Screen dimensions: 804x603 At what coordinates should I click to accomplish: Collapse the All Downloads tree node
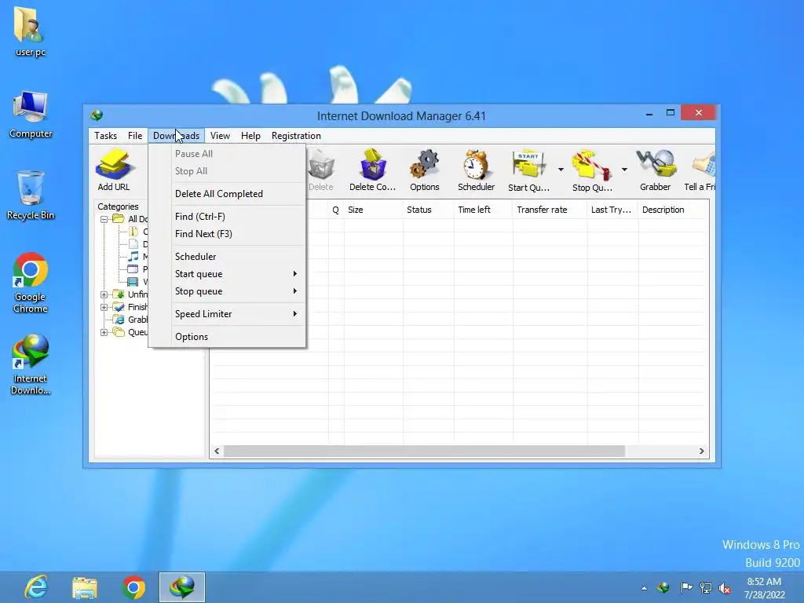[x=104, y=219]
